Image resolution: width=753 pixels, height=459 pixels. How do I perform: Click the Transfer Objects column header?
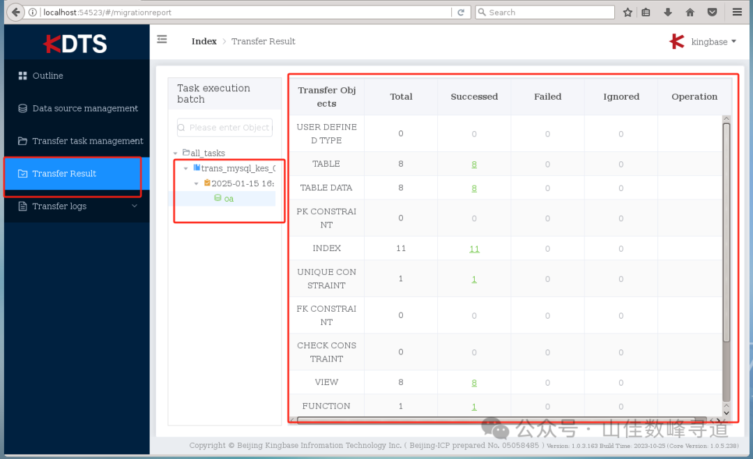[x=326, y=96]
